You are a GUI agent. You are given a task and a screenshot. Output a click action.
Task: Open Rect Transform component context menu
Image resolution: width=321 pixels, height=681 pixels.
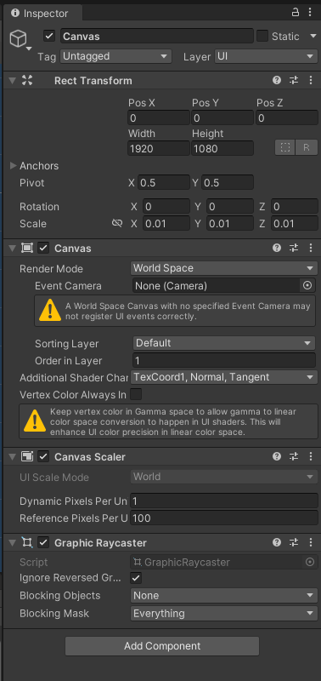point(310,80)
